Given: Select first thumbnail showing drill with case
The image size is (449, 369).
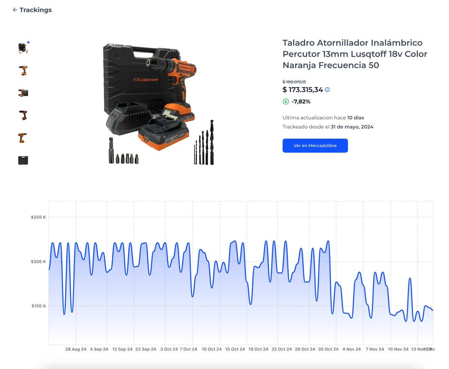Looking at the screenshot, I should pyautogui.click(x=23, y=48).
